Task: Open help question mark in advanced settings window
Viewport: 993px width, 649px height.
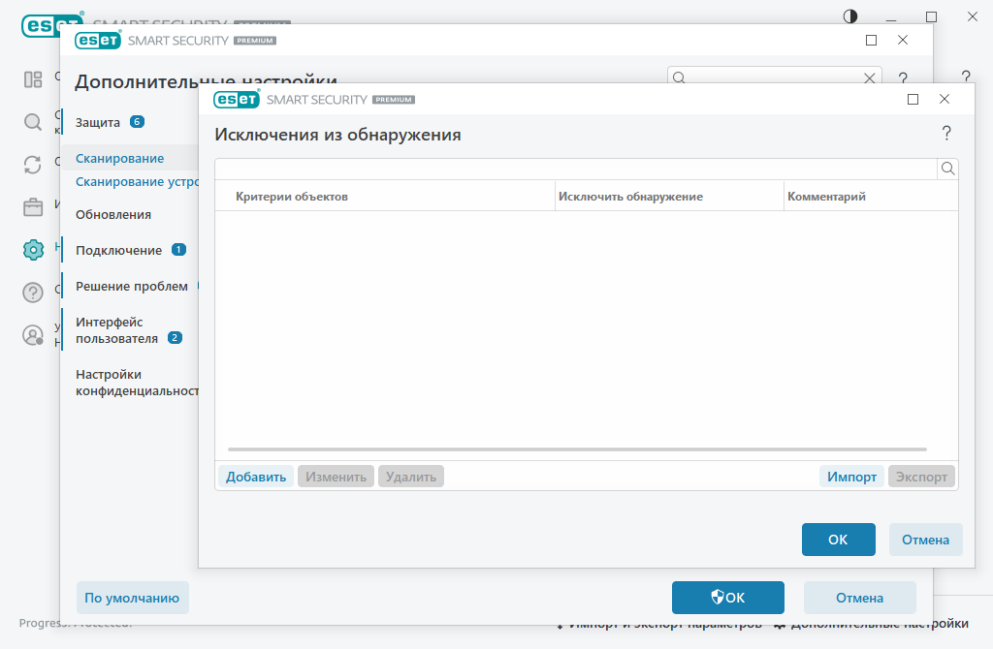Action: (x=903, y=77)
